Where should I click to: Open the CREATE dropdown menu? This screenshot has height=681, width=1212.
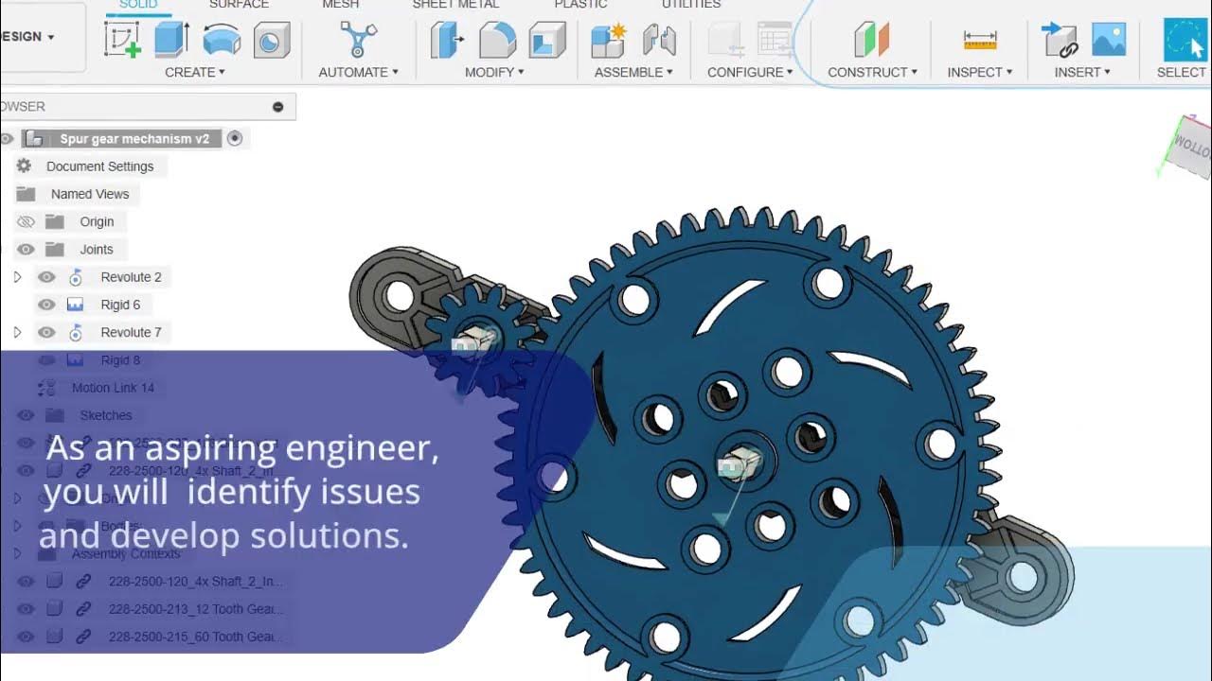pos(195,72)
